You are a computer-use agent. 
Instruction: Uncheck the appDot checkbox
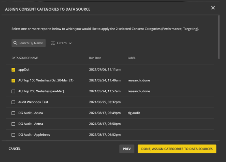[13, 70]
